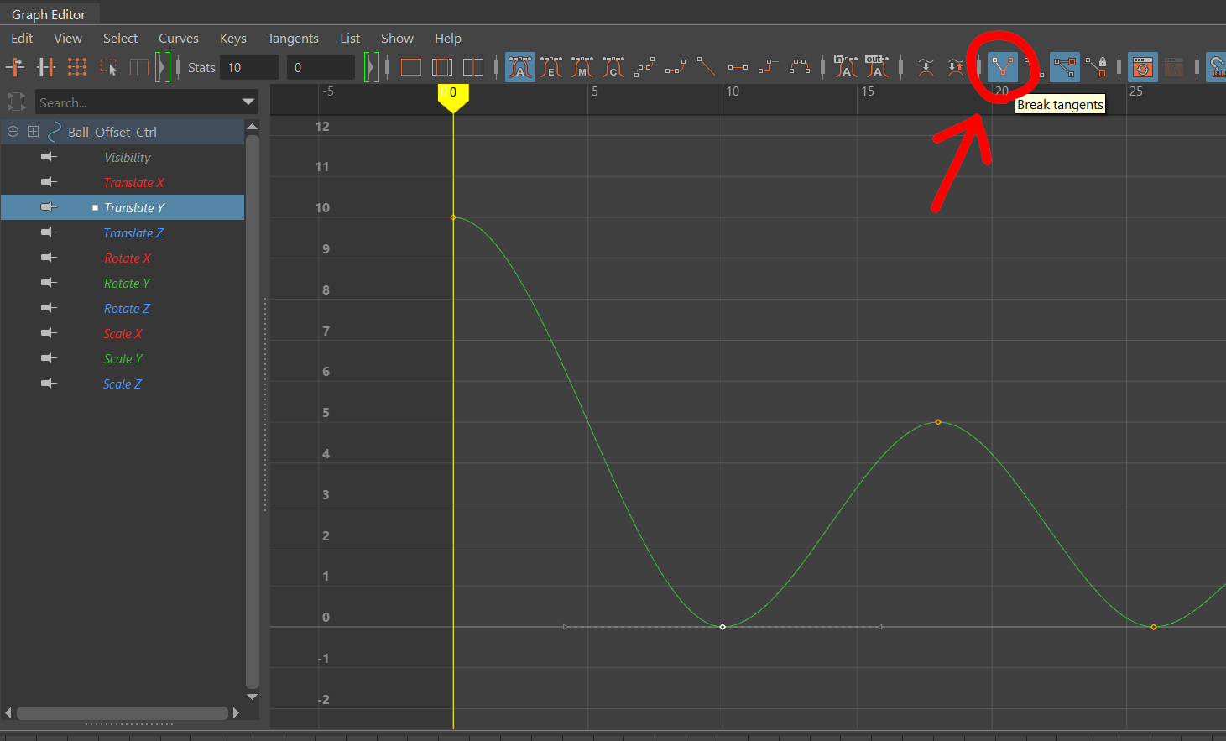
Task: Click the Frame All icon
Action: click(411, 67)
